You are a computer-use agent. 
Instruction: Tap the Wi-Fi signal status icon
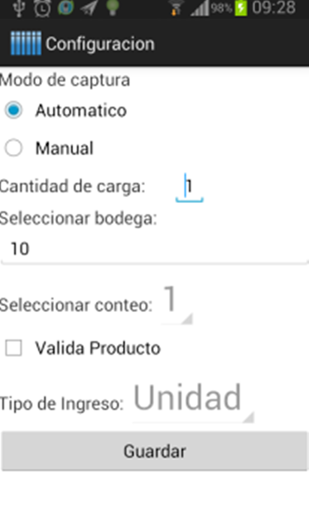pos(175,9)
